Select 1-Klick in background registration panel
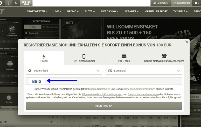This screenshot has width=201, height=127. tap(33, 27)
